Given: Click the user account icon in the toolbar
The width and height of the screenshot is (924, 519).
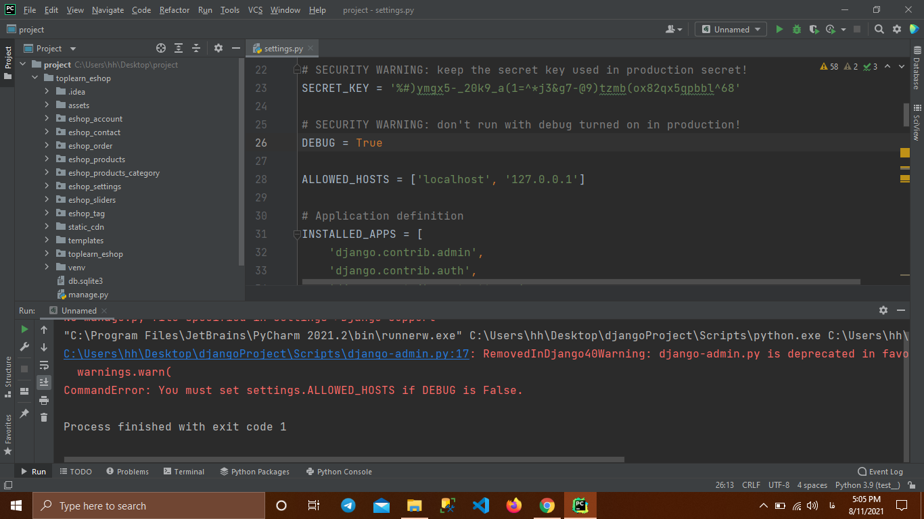Looking at the screenshot, I should 673,29.
